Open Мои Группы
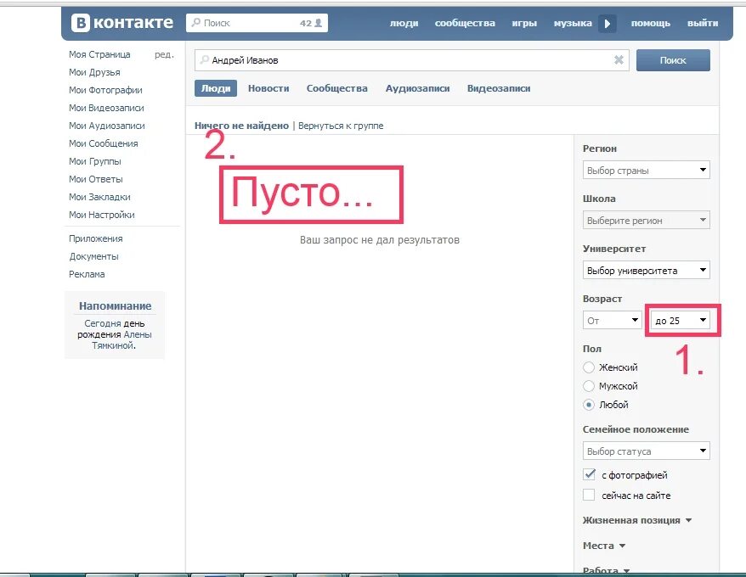746x577 pixels. coord(94,161)
